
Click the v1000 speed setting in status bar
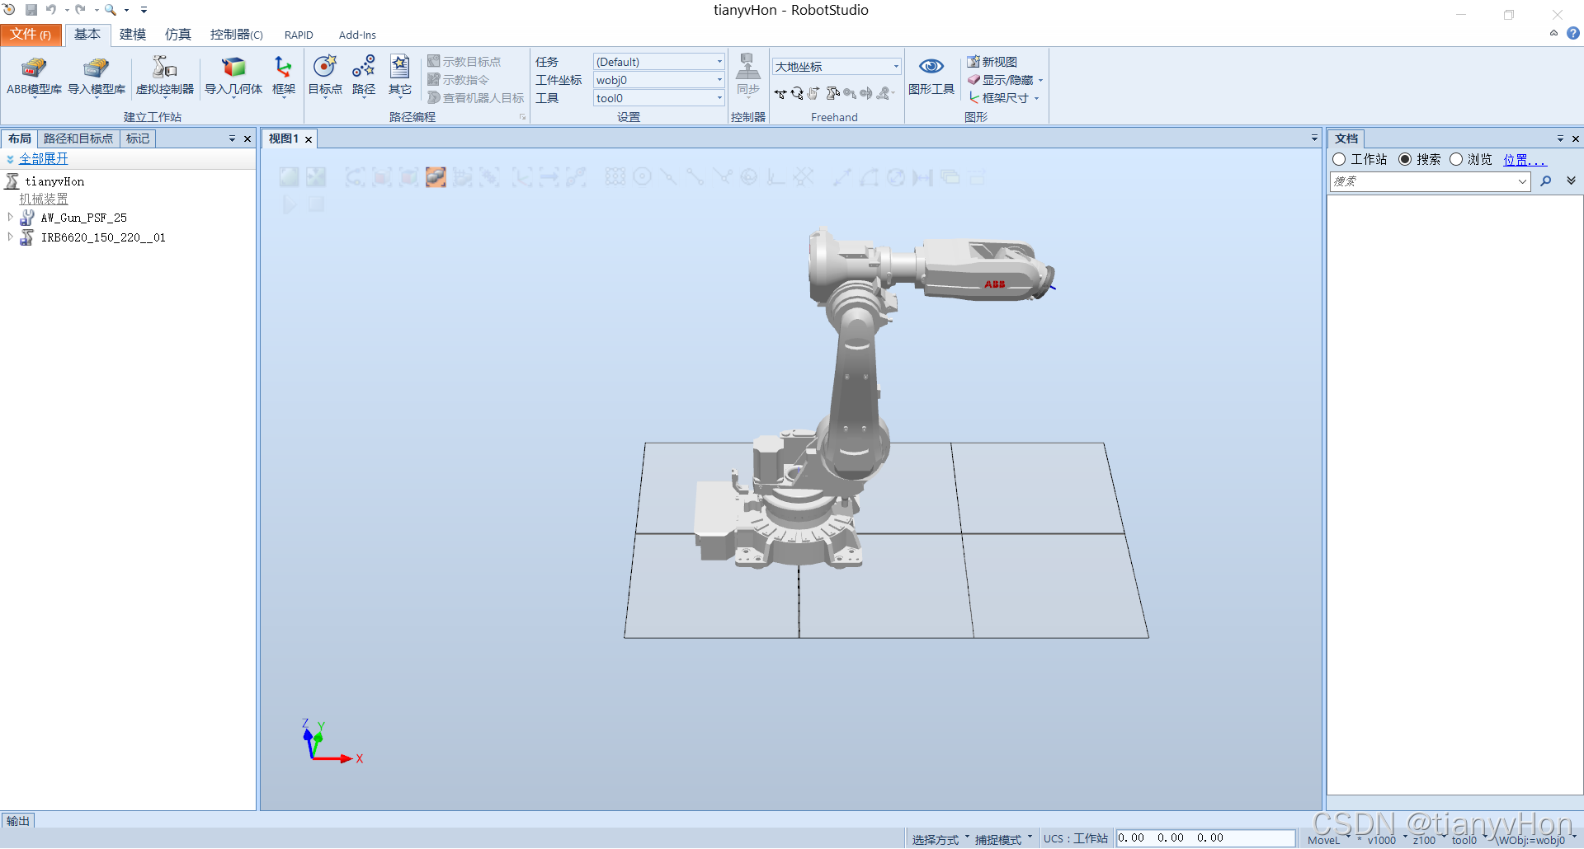pos(1382,840)
